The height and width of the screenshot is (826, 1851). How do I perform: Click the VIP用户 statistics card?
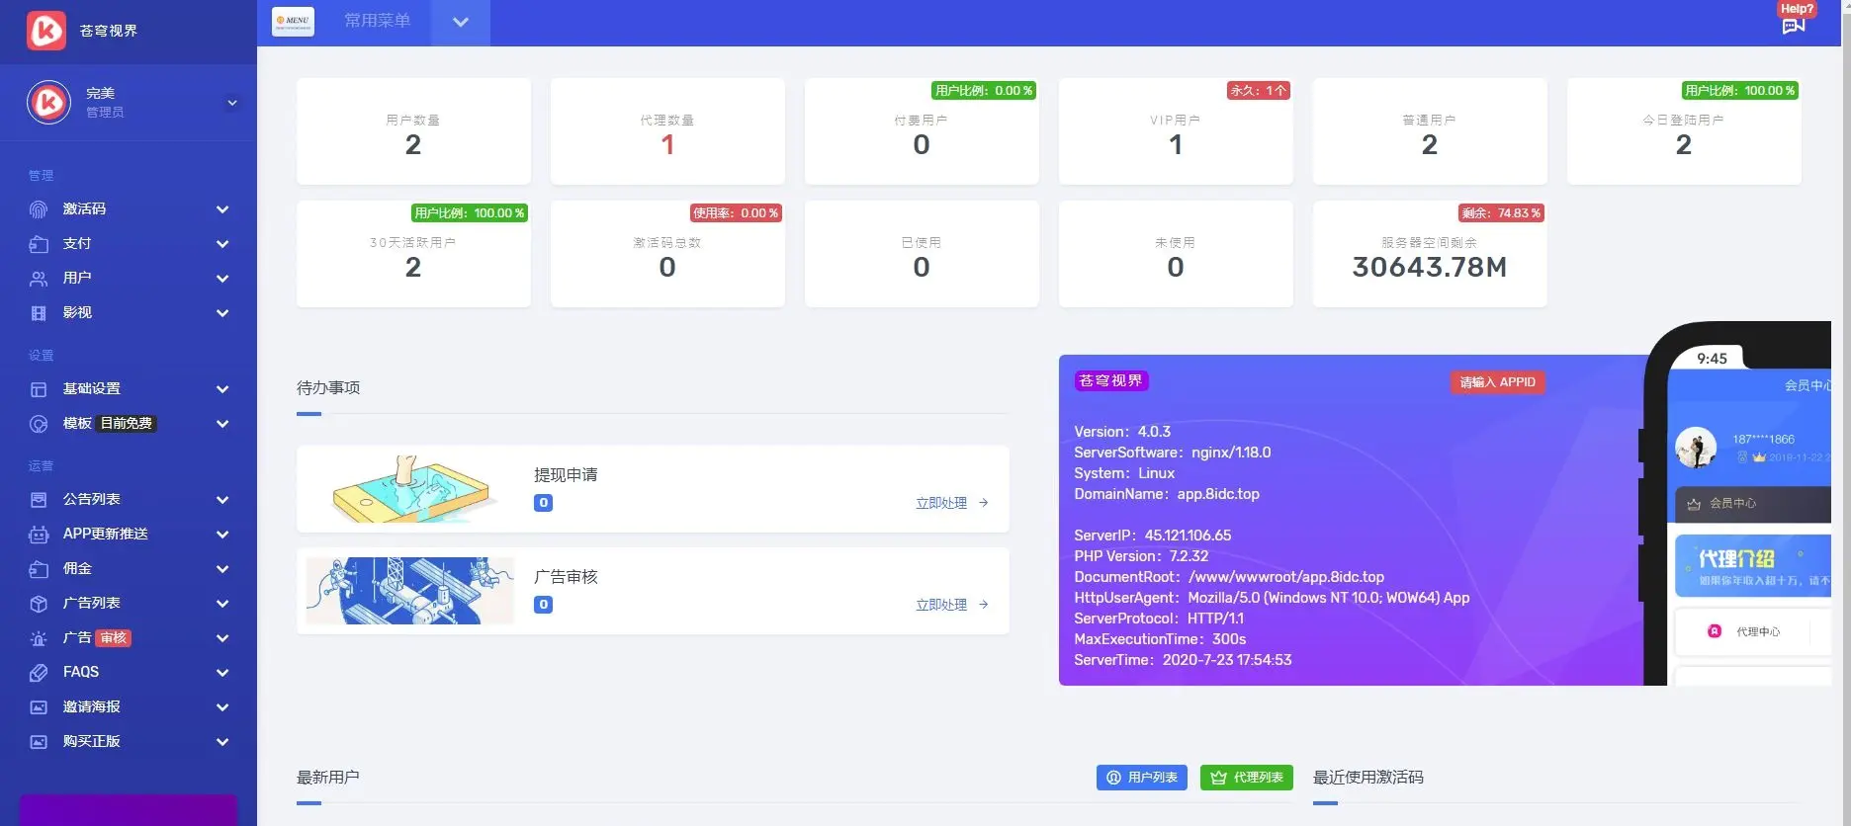pyautogui.click(x=1176, y=131)
